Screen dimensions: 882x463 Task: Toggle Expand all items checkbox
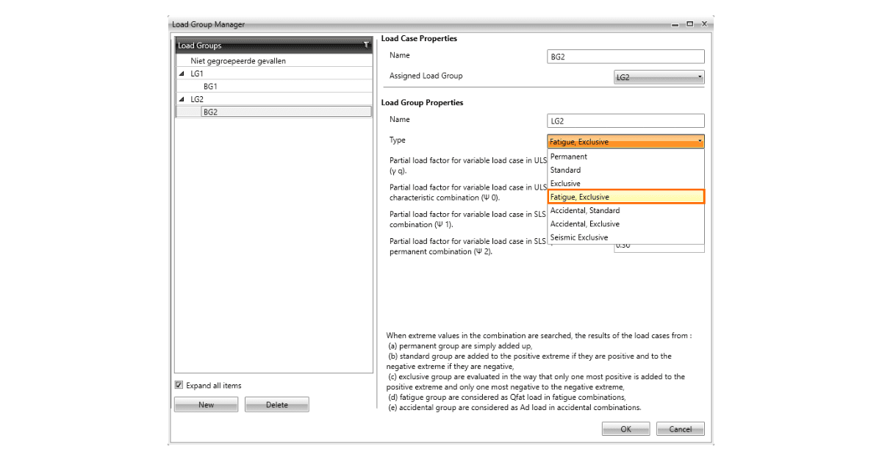pos(179,385)
